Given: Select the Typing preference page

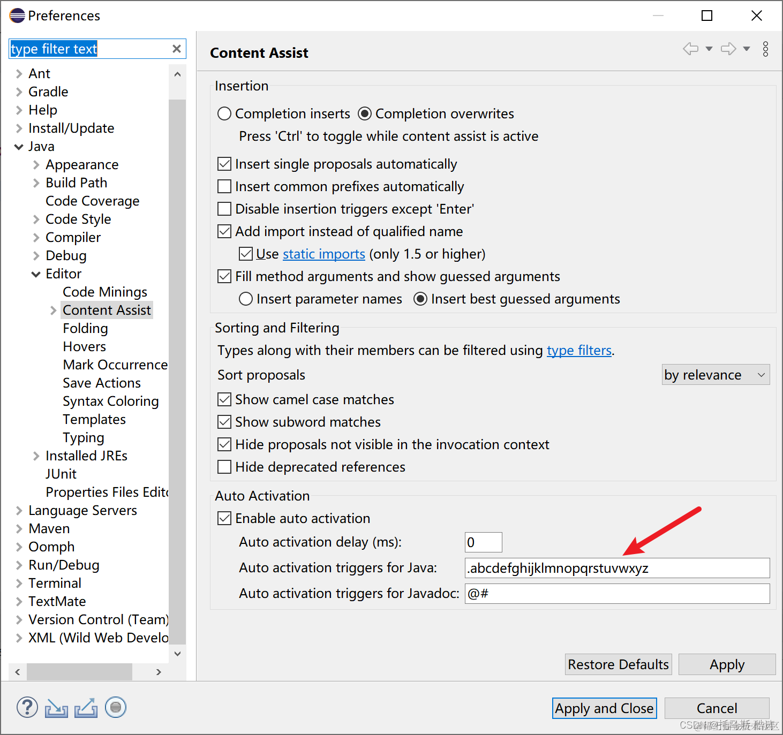Looking at the screenshot, I should pos(84,437).
